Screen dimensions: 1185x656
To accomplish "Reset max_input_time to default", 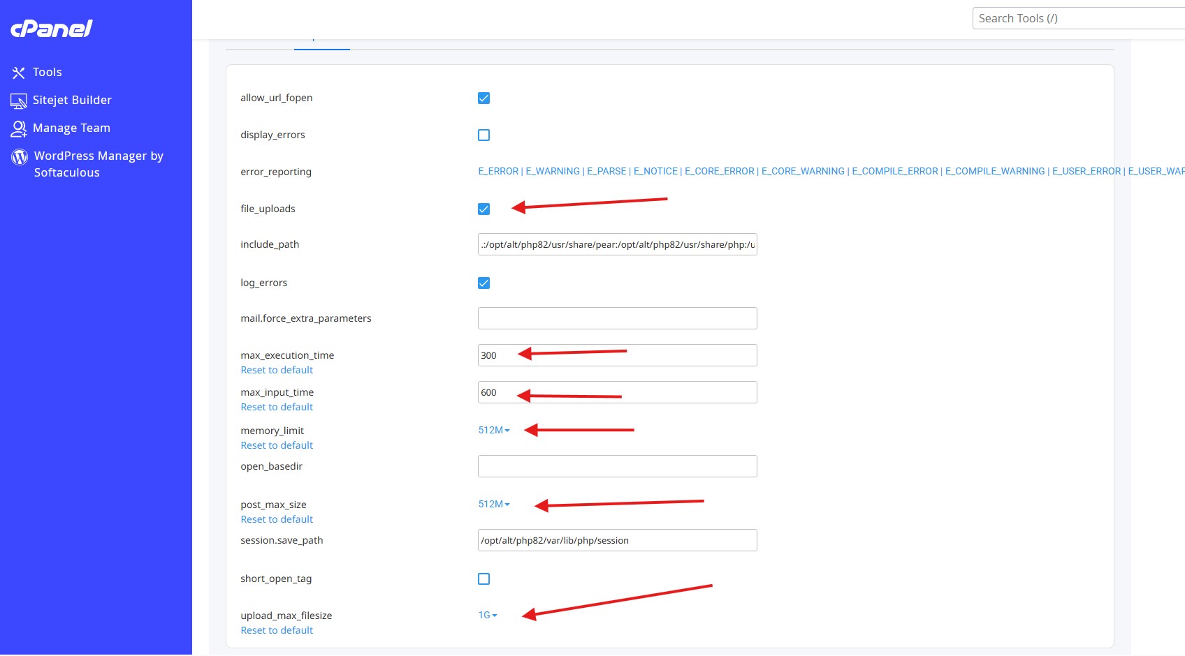I will pyautogui.click(x=277, y=408).
